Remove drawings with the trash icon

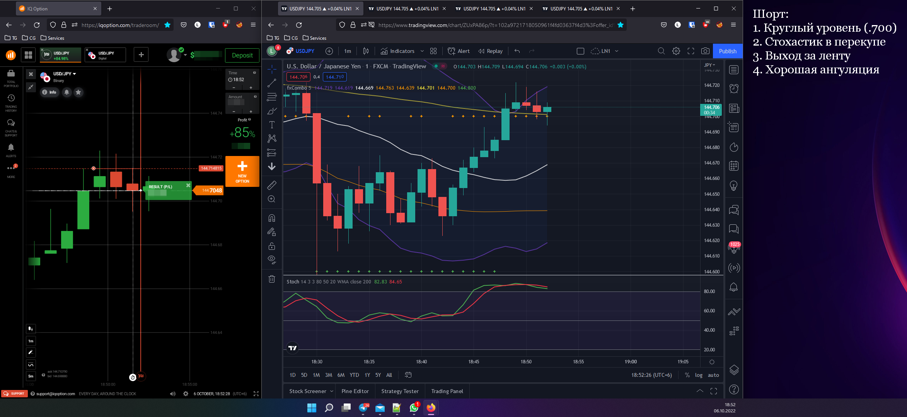[272, 279]
